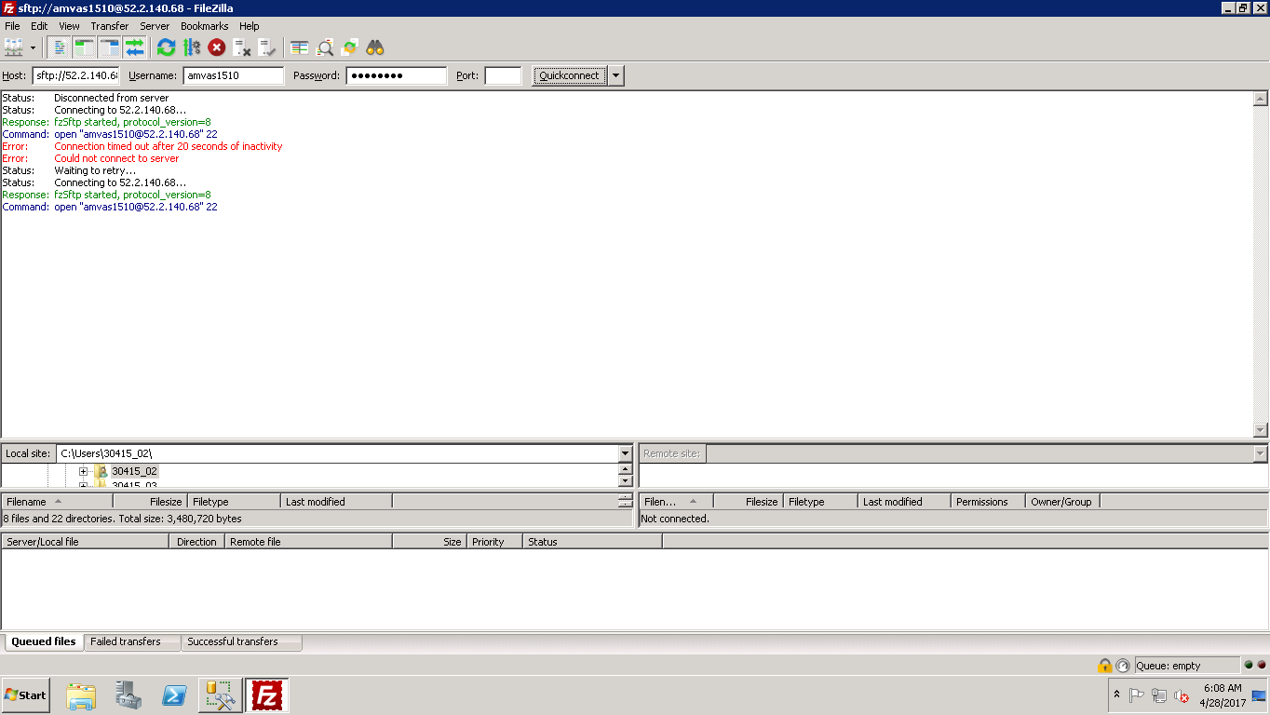Click the encryption padlock status icon
This screenshot has width=1270, height=715.
click(x=1104, y=666)
